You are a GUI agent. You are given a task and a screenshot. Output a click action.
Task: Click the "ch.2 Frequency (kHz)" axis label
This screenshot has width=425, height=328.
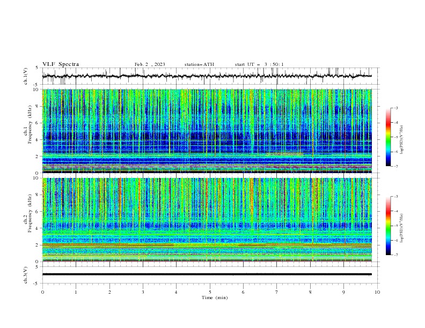[x=28, y=213]
